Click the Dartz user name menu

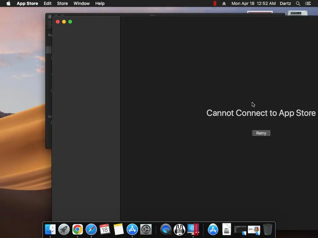coord(285,3)
